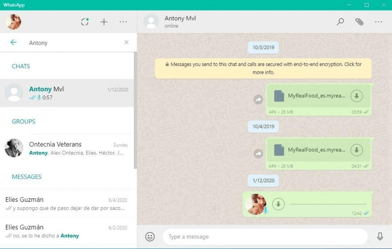Click the CHATS section heading
Screen dimensions: 392x249
(x=21, y=66)
